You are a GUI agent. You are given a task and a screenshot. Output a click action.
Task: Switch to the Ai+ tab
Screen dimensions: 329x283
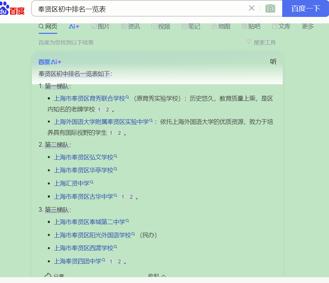click(74, 26)
